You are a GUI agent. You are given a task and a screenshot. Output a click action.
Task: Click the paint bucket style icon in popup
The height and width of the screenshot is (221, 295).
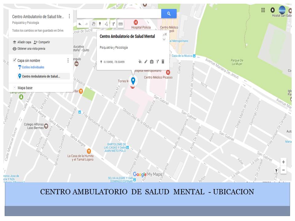[x=140, y=62]
